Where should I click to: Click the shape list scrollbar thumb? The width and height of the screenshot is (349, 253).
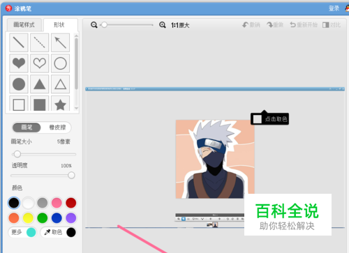tap(76, 64)
